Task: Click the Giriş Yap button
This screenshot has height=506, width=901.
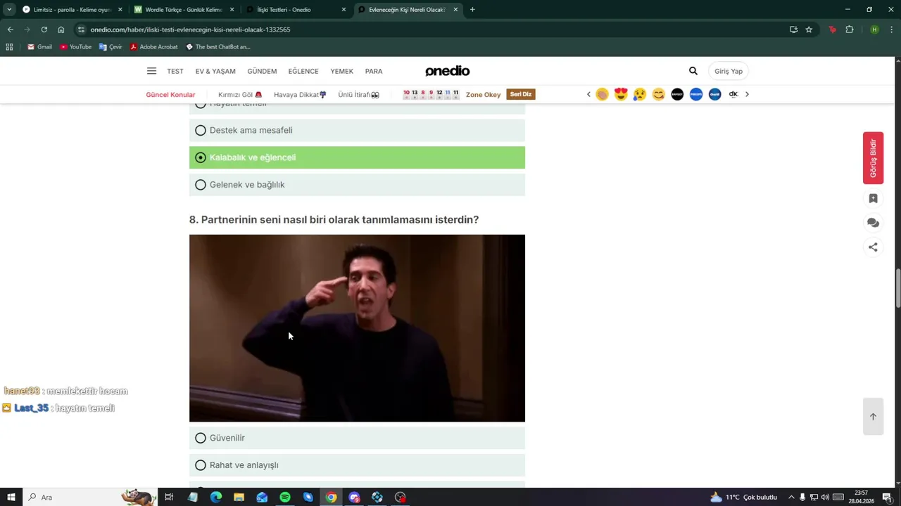Action: [728, 71]
